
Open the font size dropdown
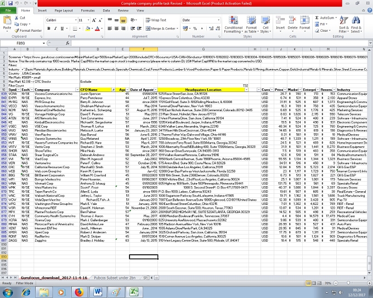tap(88, 20)
